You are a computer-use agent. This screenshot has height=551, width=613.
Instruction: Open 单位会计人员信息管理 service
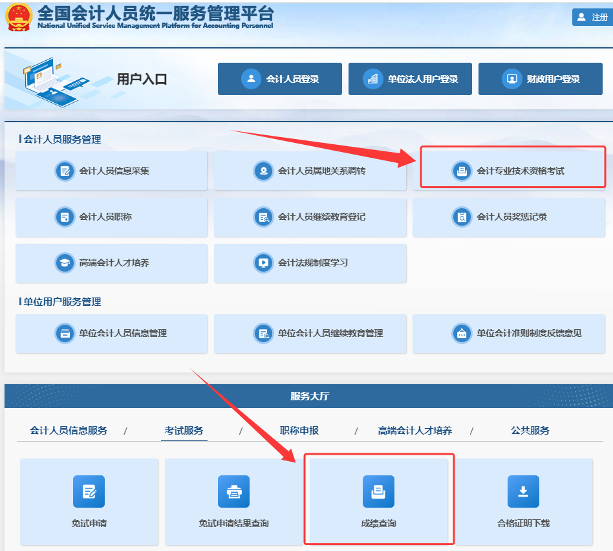(x=111, y=334)
